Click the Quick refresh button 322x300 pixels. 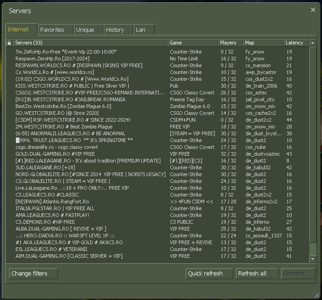pyautogui.click(x=209, y=274)
